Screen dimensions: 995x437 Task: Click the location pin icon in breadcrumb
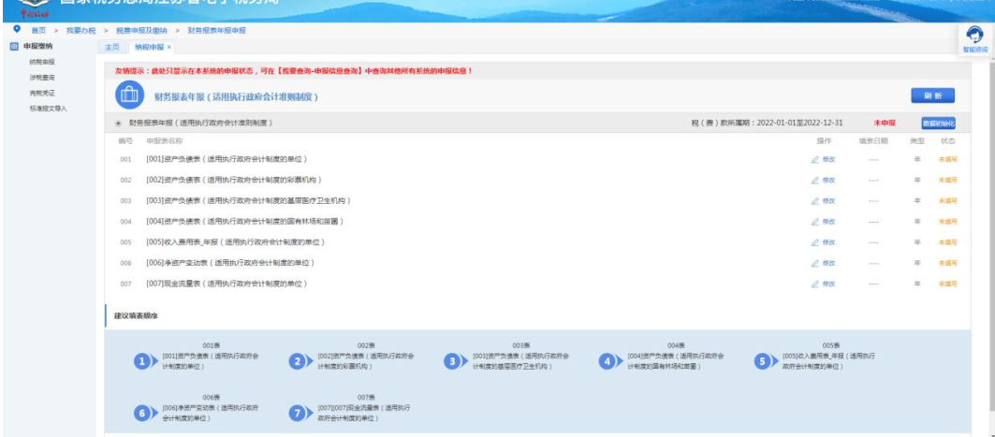coord(17,30)
